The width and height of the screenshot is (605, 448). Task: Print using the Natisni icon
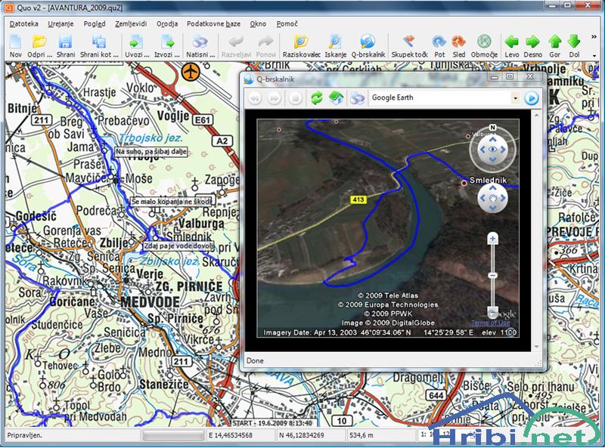[x=200, y=45]
